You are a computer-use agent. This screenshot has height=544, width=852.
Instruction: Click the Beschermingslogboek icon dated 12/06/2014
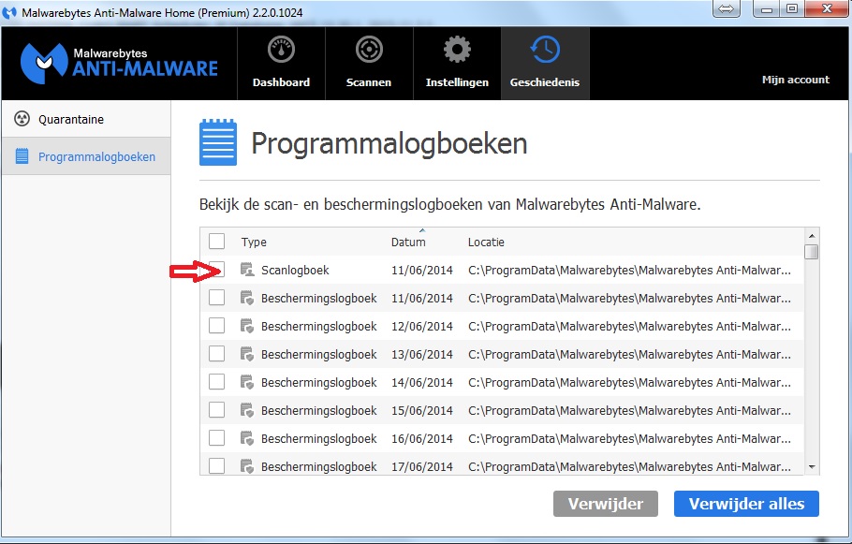pos(247,326)
